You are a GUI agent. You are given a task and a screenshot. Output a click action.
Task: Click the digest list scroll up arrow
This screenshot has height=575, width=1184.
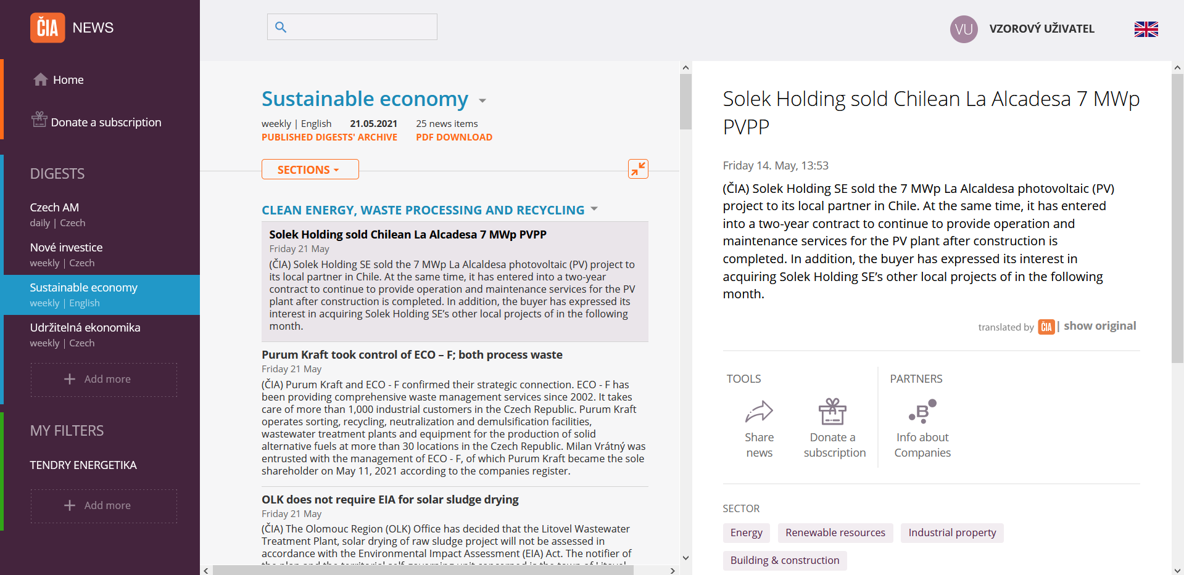click(685, 67)
